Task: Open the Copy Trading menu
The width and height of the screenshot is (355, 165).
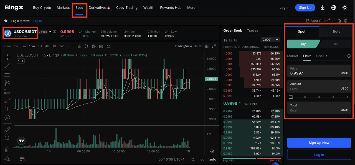Action: (127, 8)
